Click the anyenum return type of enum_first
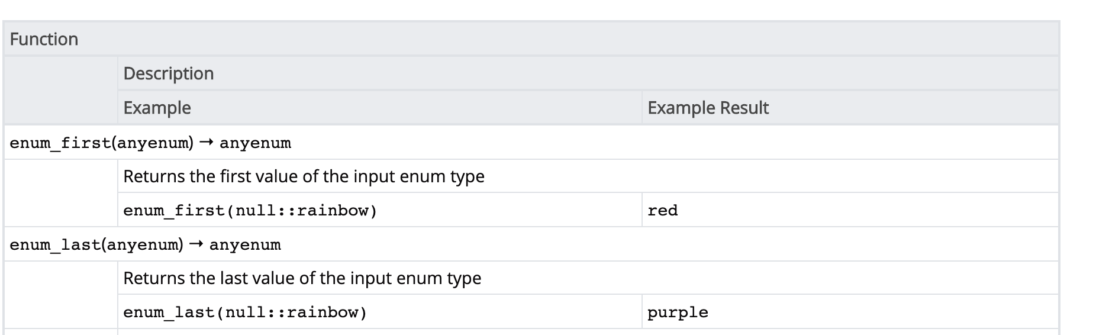Viewport: 1096px width, 335px height. pyautogui.click(x=255, y=143)
